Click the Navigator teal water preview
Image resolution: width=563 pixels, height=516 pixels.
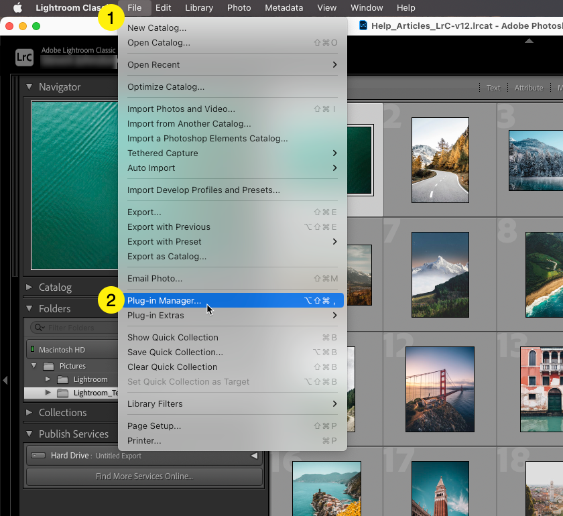[x=74, y=185]
